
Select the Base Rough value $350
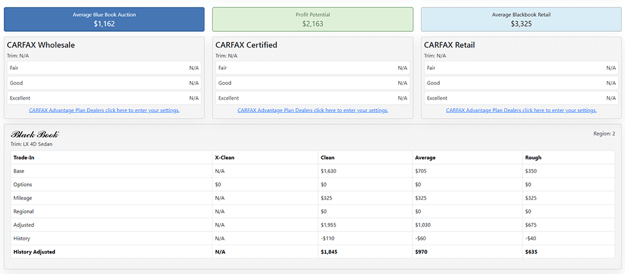click(x=532, y=170)
